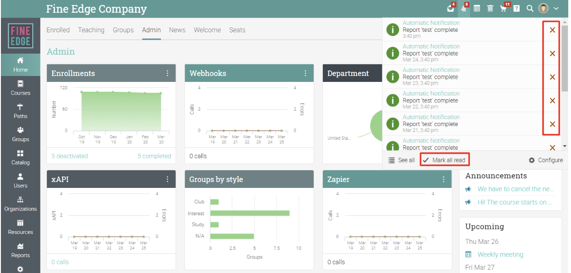The image size is (571, 273).
Task: Open the shopping cart icon
Action: point(504,9)
